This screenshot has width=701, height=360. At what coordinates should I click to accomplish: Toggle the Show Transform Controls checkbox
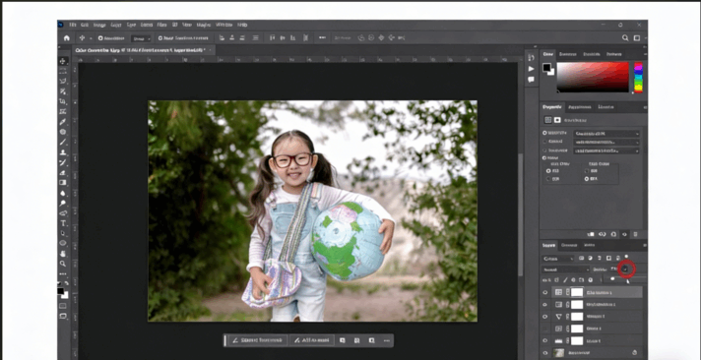160,38
